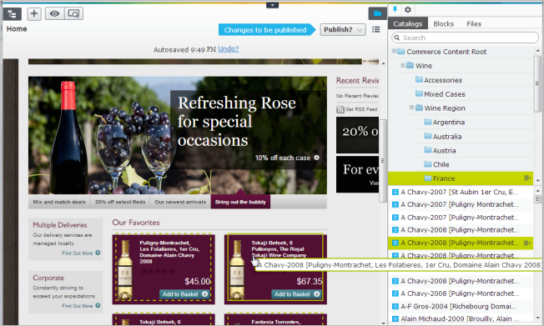This screenshot has width=544, height=326.
Task: Click the page content vertical scrollbar
Action: pyautogui.click(x=383, y=161)
